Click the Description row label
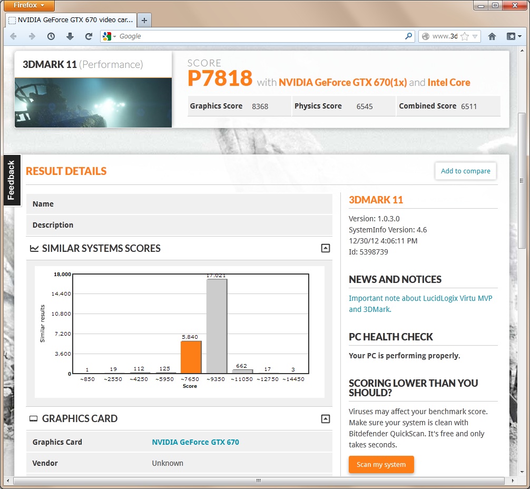 tap(53, 225)
